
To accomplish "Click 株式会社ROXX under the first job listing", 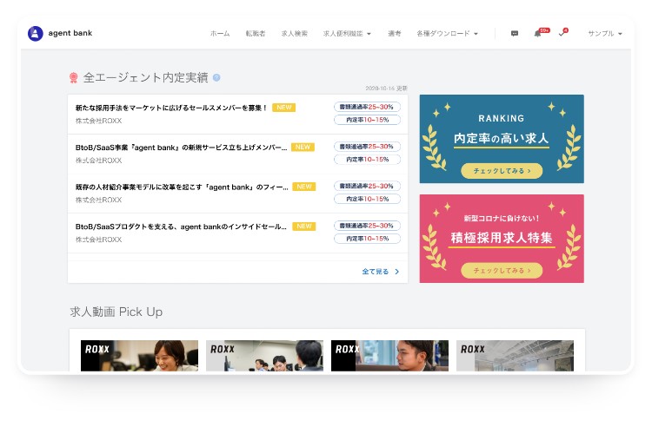I will click(98, 121).
